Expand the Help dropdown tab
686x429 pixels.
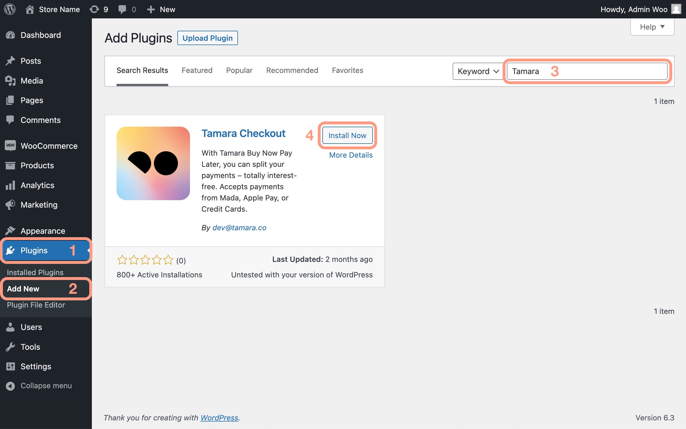tap(652, 27)
